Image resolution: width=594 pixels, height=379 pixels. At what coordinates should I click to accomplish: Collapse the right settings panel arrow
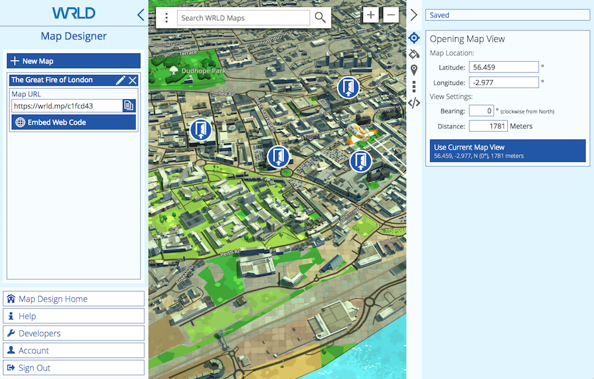click(414, 15)
